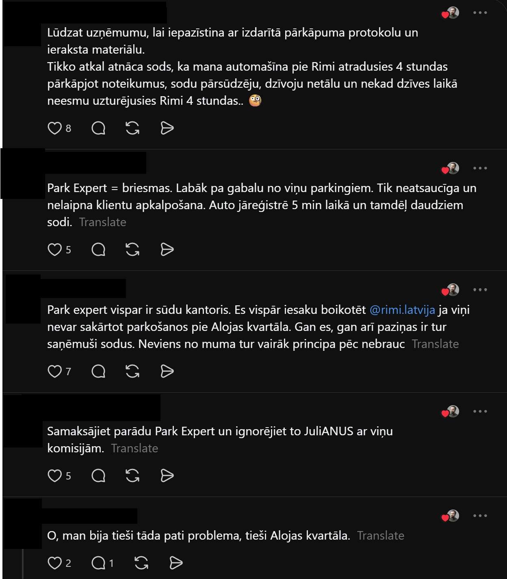507x579 pixels.
Task: Translate the last Alojas kvartāla comment
Action: 381,536
